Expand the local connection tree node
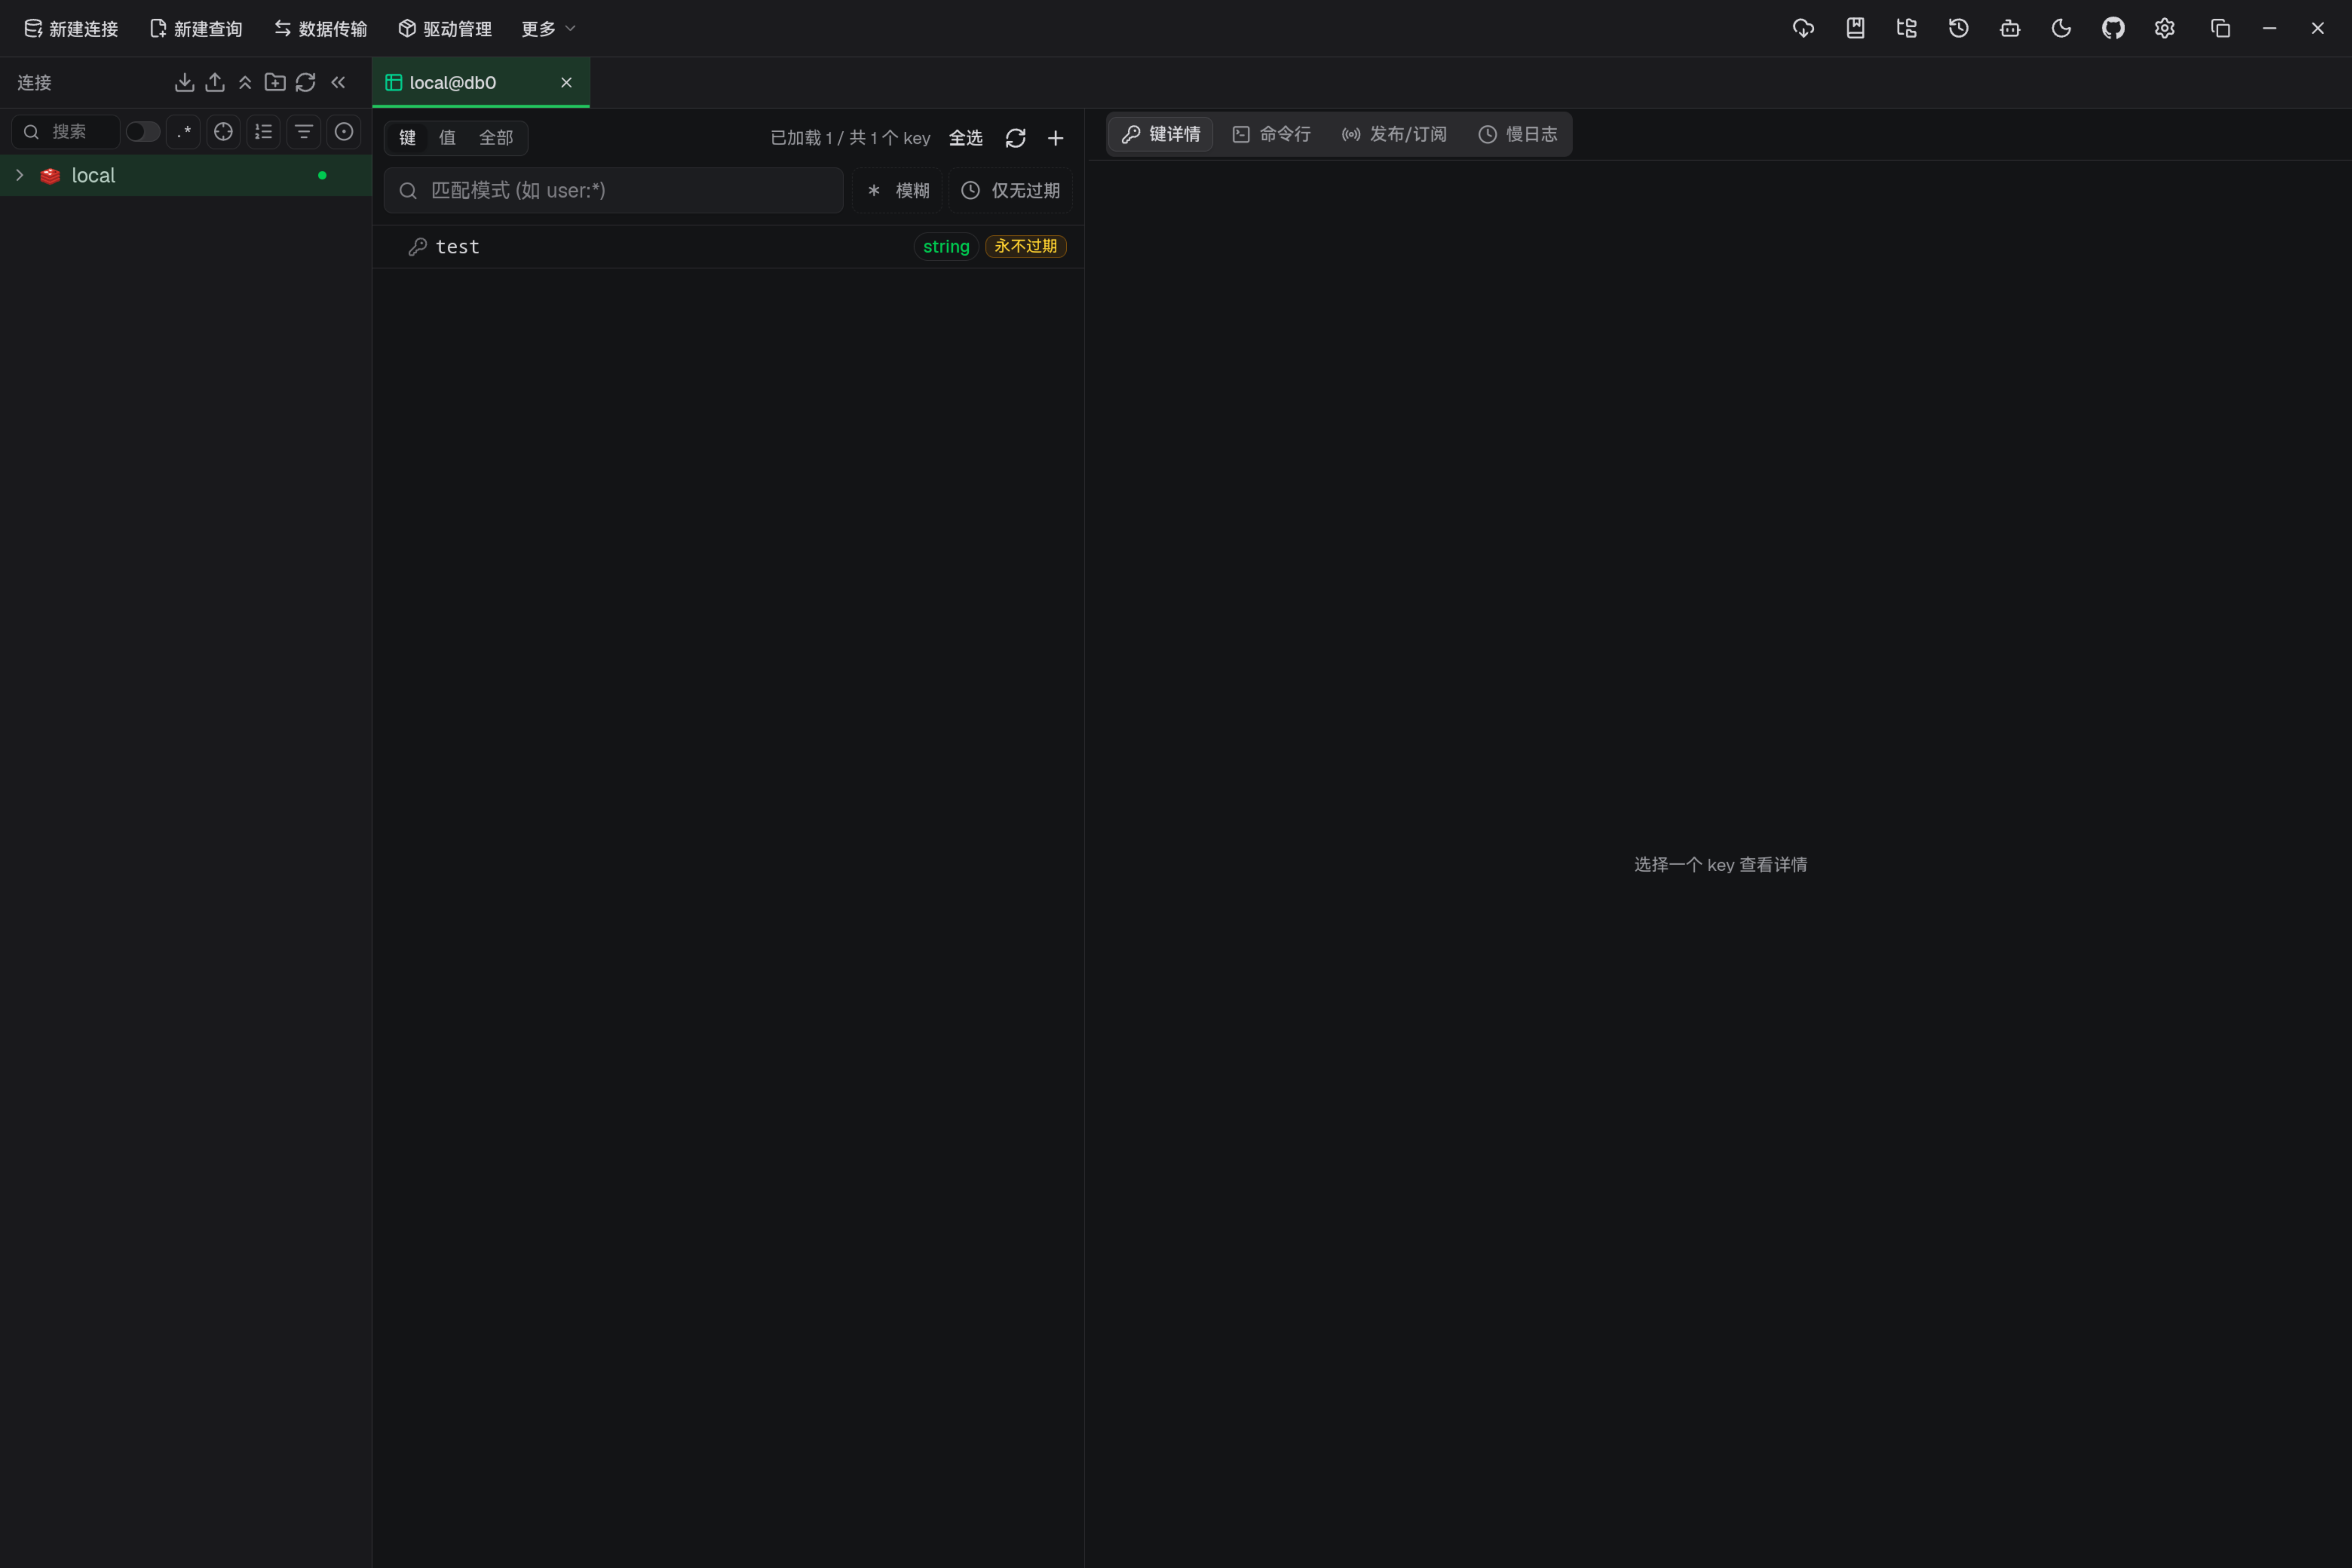This screenshot has height=1568, width=2352. [19, 175]
